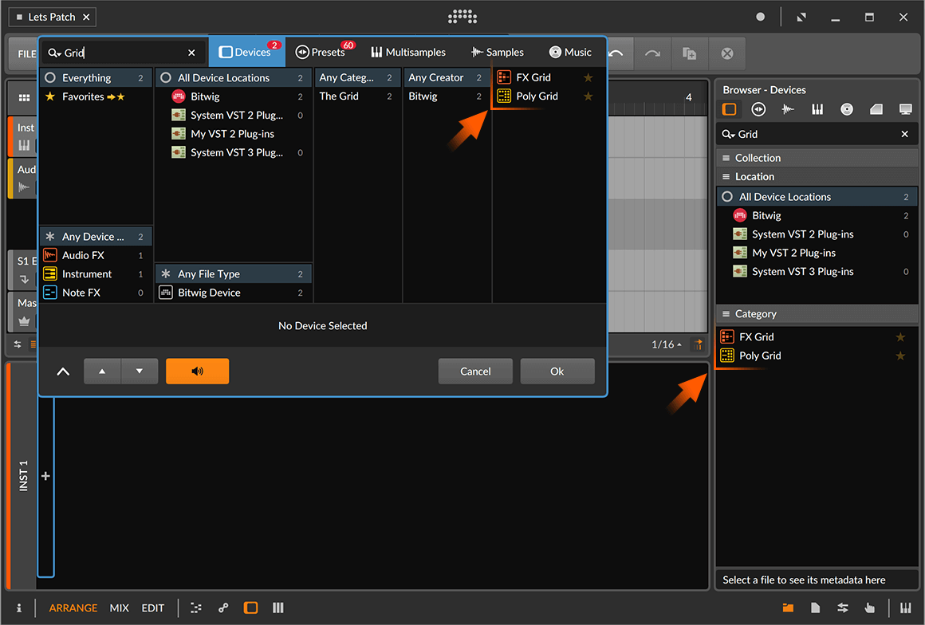
Task: Star Poly Grid in the right browser panel
Action: (900, 356)
